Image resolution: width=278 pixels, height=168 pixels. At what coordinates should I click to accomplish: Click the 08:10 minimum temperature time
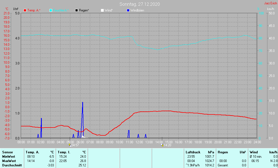click(31, 157)
